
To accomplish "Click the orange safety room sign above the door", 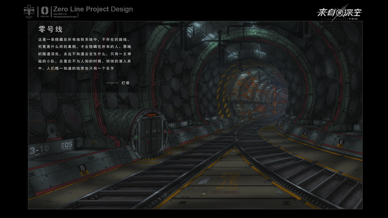I will [x=152, y=115].
